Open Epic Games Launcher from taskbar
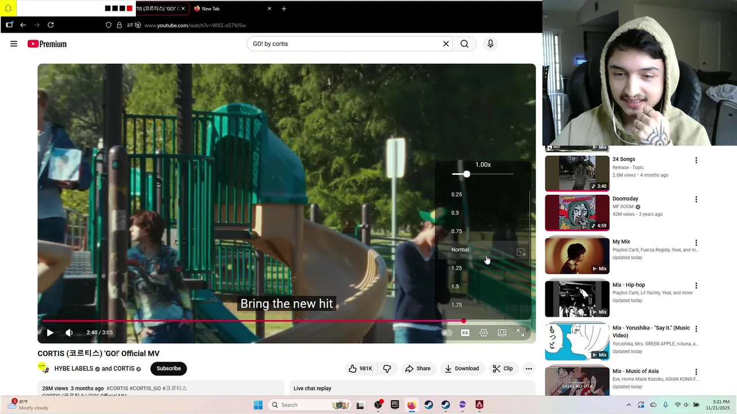This screenshot has width=737, height=414. click(x=395, y=405)
